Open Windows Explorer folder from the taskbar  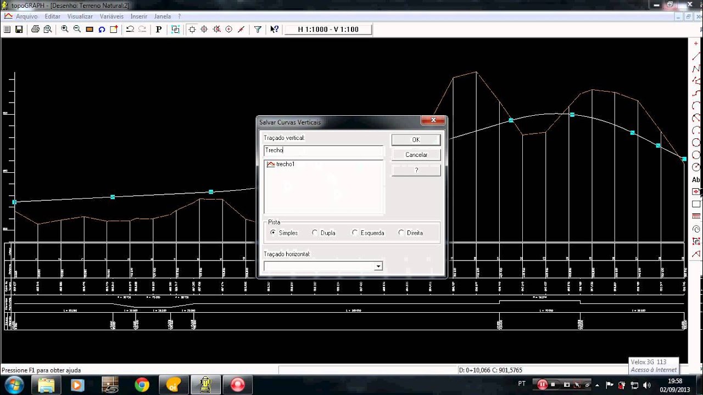[47, 385]
